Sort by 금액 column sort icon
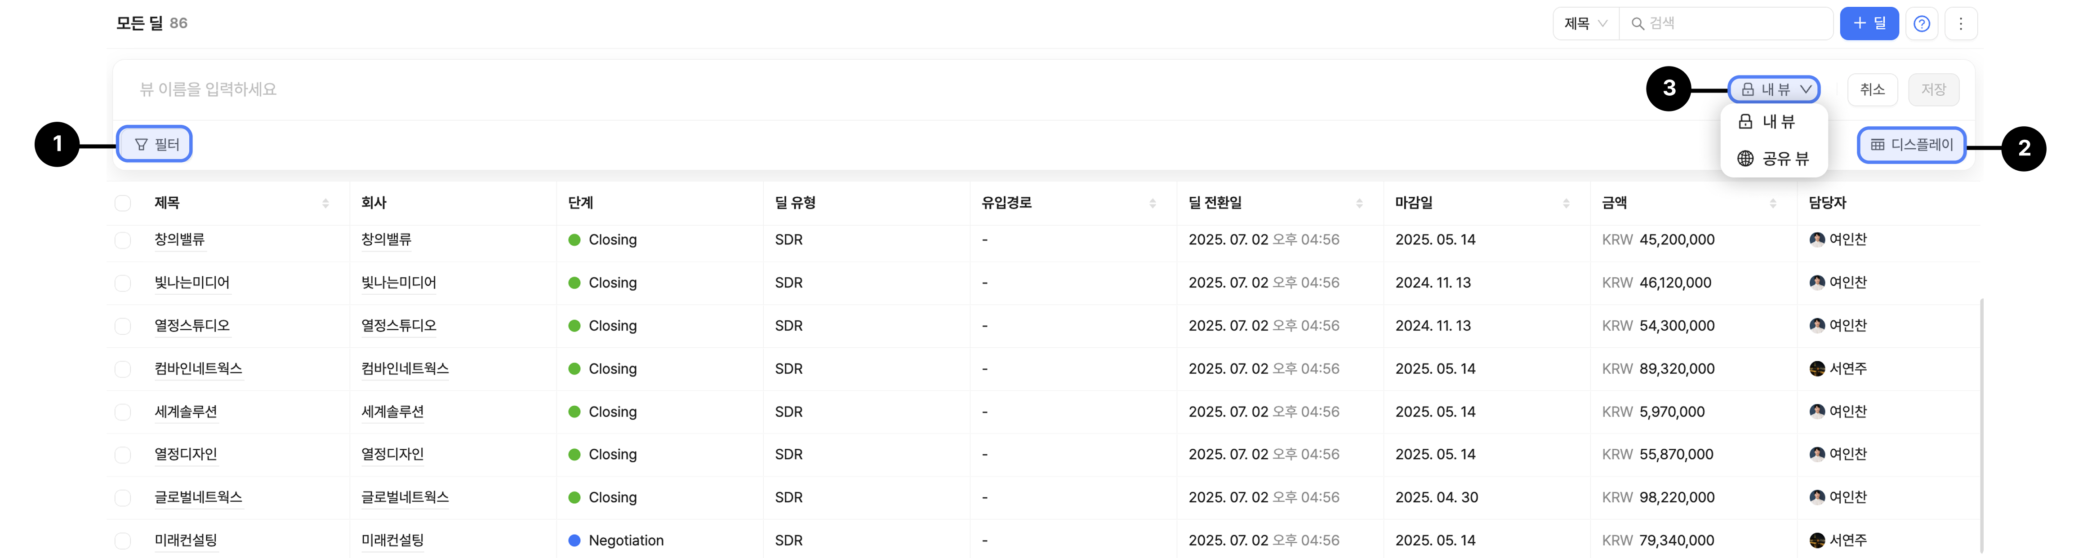Image resolution: width=2083 pixels, height=558 pixels. coord(1773,203)
